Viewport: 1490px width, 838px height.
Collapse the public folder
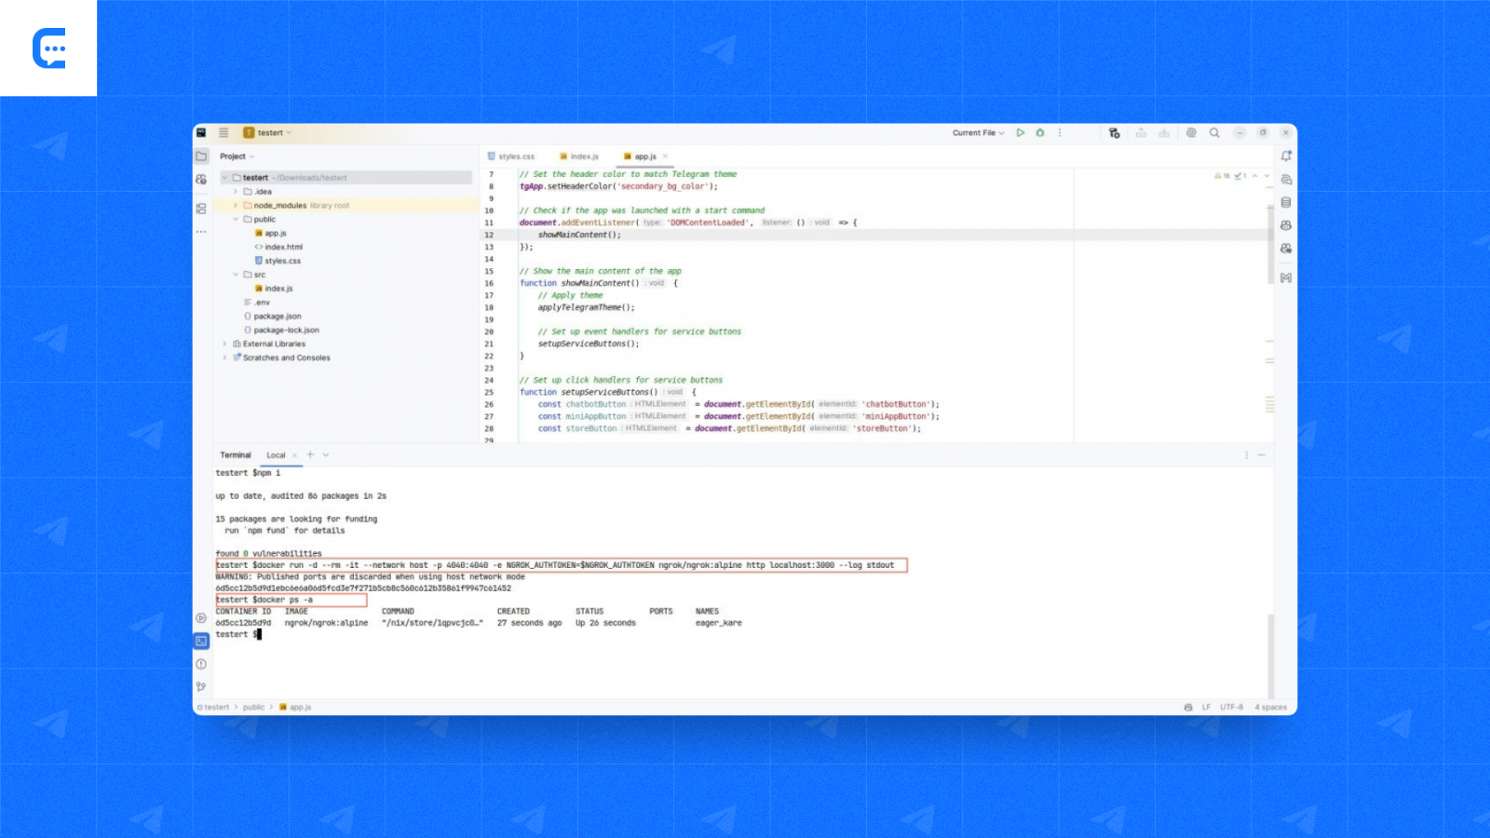(x=236, y=220)
